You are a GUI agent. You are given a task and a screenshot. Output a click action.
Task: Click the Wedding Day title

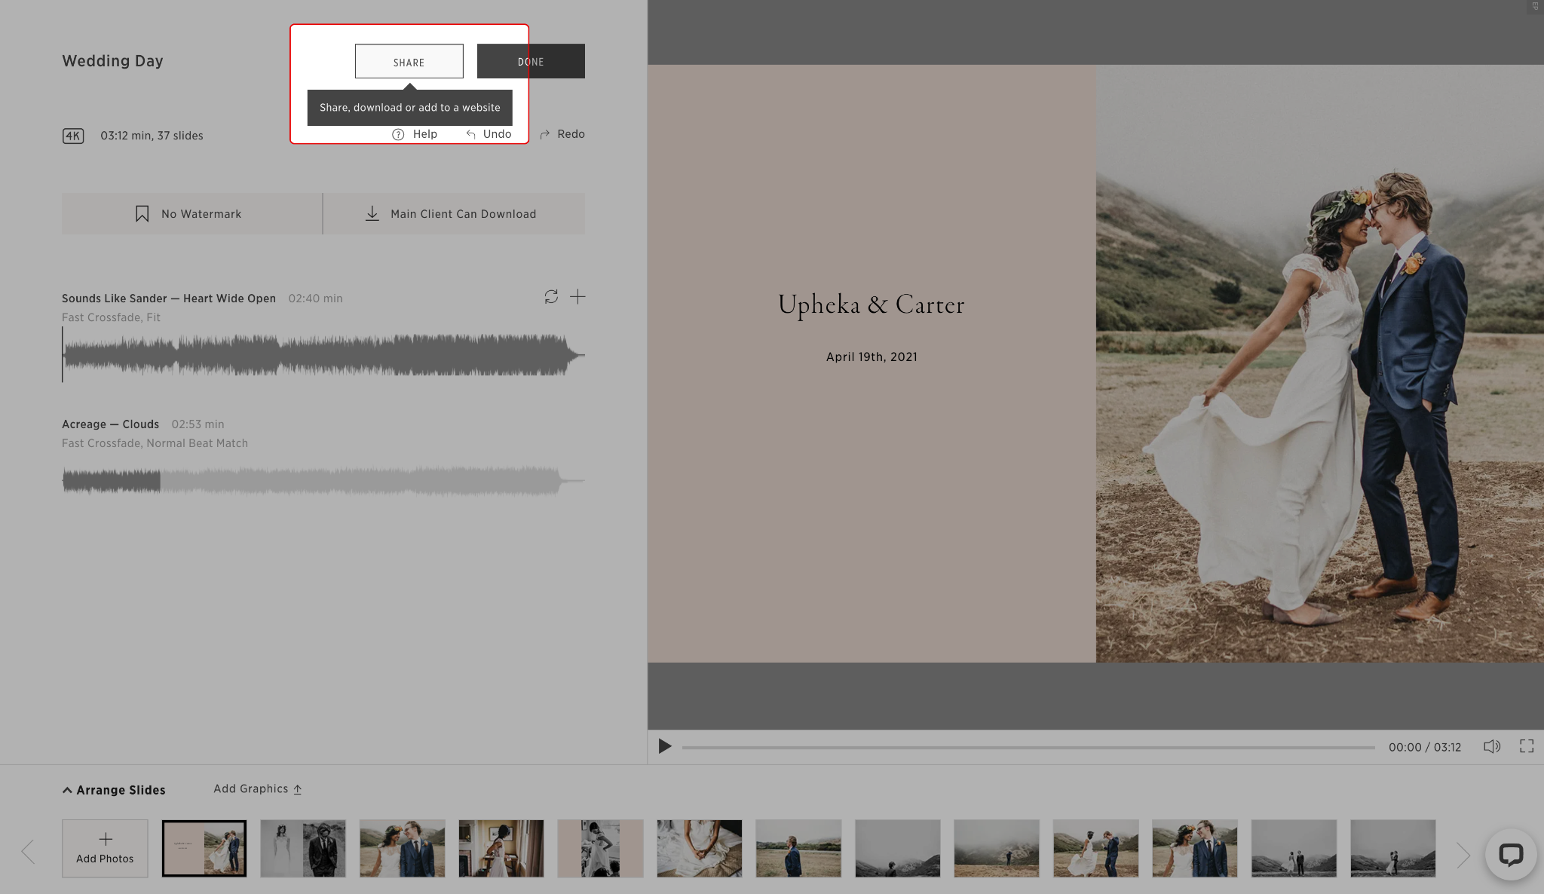tap(112, 61)
